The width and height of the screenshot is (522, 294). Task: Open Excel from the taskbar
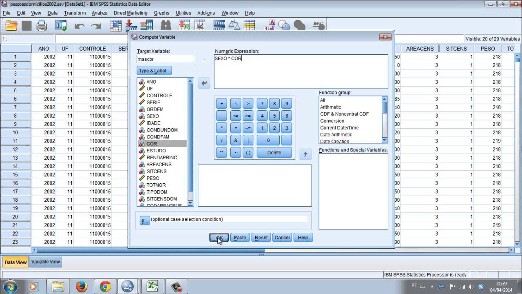153,286
